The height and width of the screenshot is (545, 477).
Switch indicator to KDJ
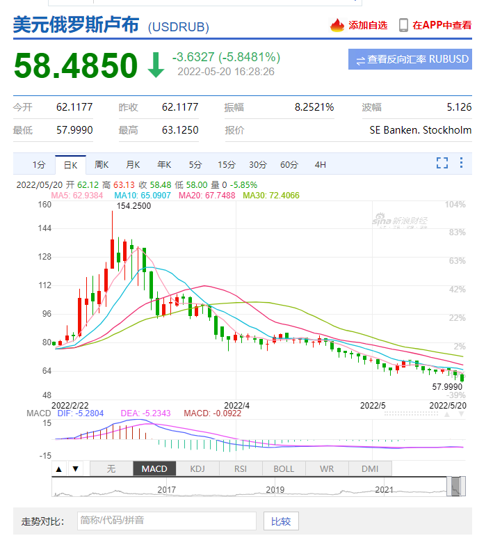(x=197, y=468)
